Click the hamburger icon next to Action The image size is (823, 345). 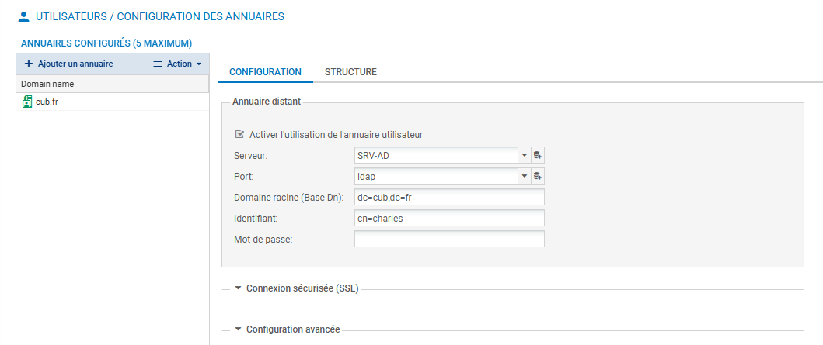point(158,64)
